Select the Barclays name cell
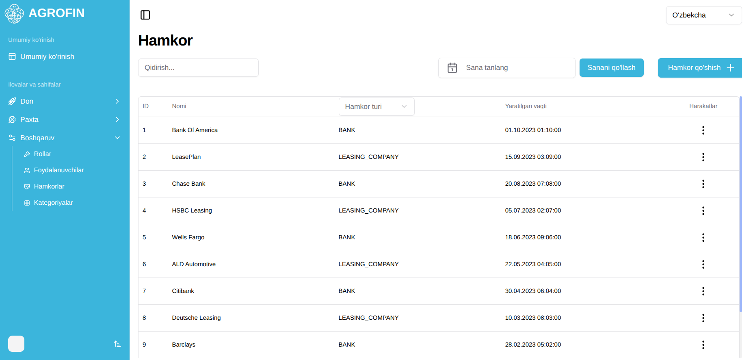Image resolution: width=753 pixels, height=360 pixels. click(x=184, y=345)
